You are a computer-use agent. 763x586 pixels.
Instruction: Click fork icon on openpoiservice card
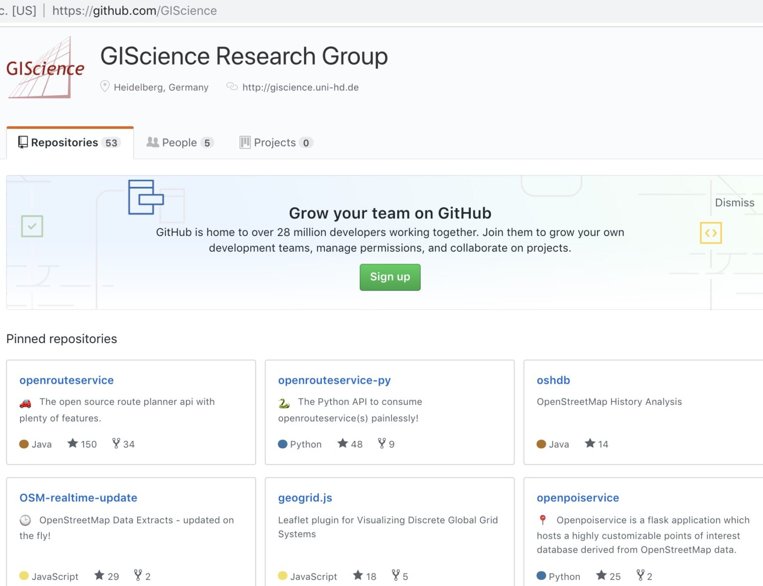pyautogui.click(x=641, y=575)
